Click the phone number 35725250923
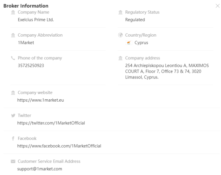This screenshot has width=221, height=175. tap(31, 65)
